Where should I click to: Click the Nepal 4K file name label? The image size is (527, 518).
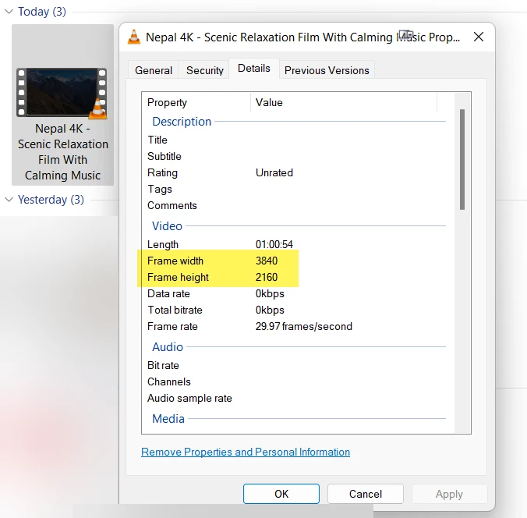[x=63, y=152]
